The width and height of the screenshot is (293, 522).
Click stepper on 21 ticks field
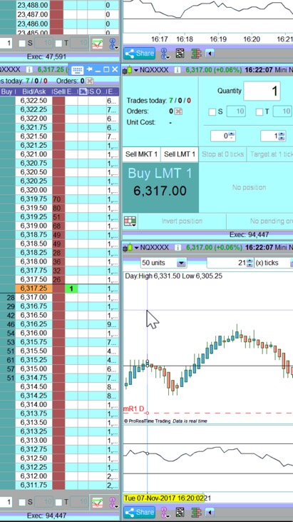point(250,263)
